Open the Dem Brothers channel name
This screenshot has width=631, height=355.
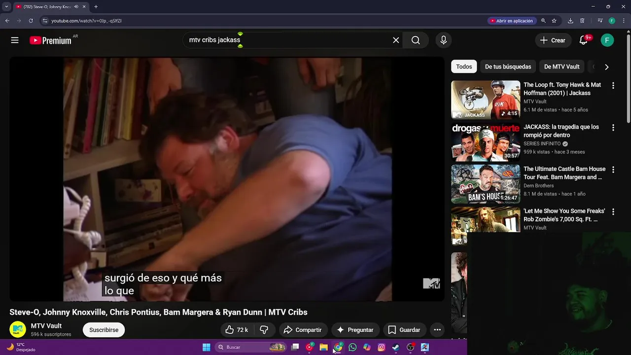click(539, 186)
